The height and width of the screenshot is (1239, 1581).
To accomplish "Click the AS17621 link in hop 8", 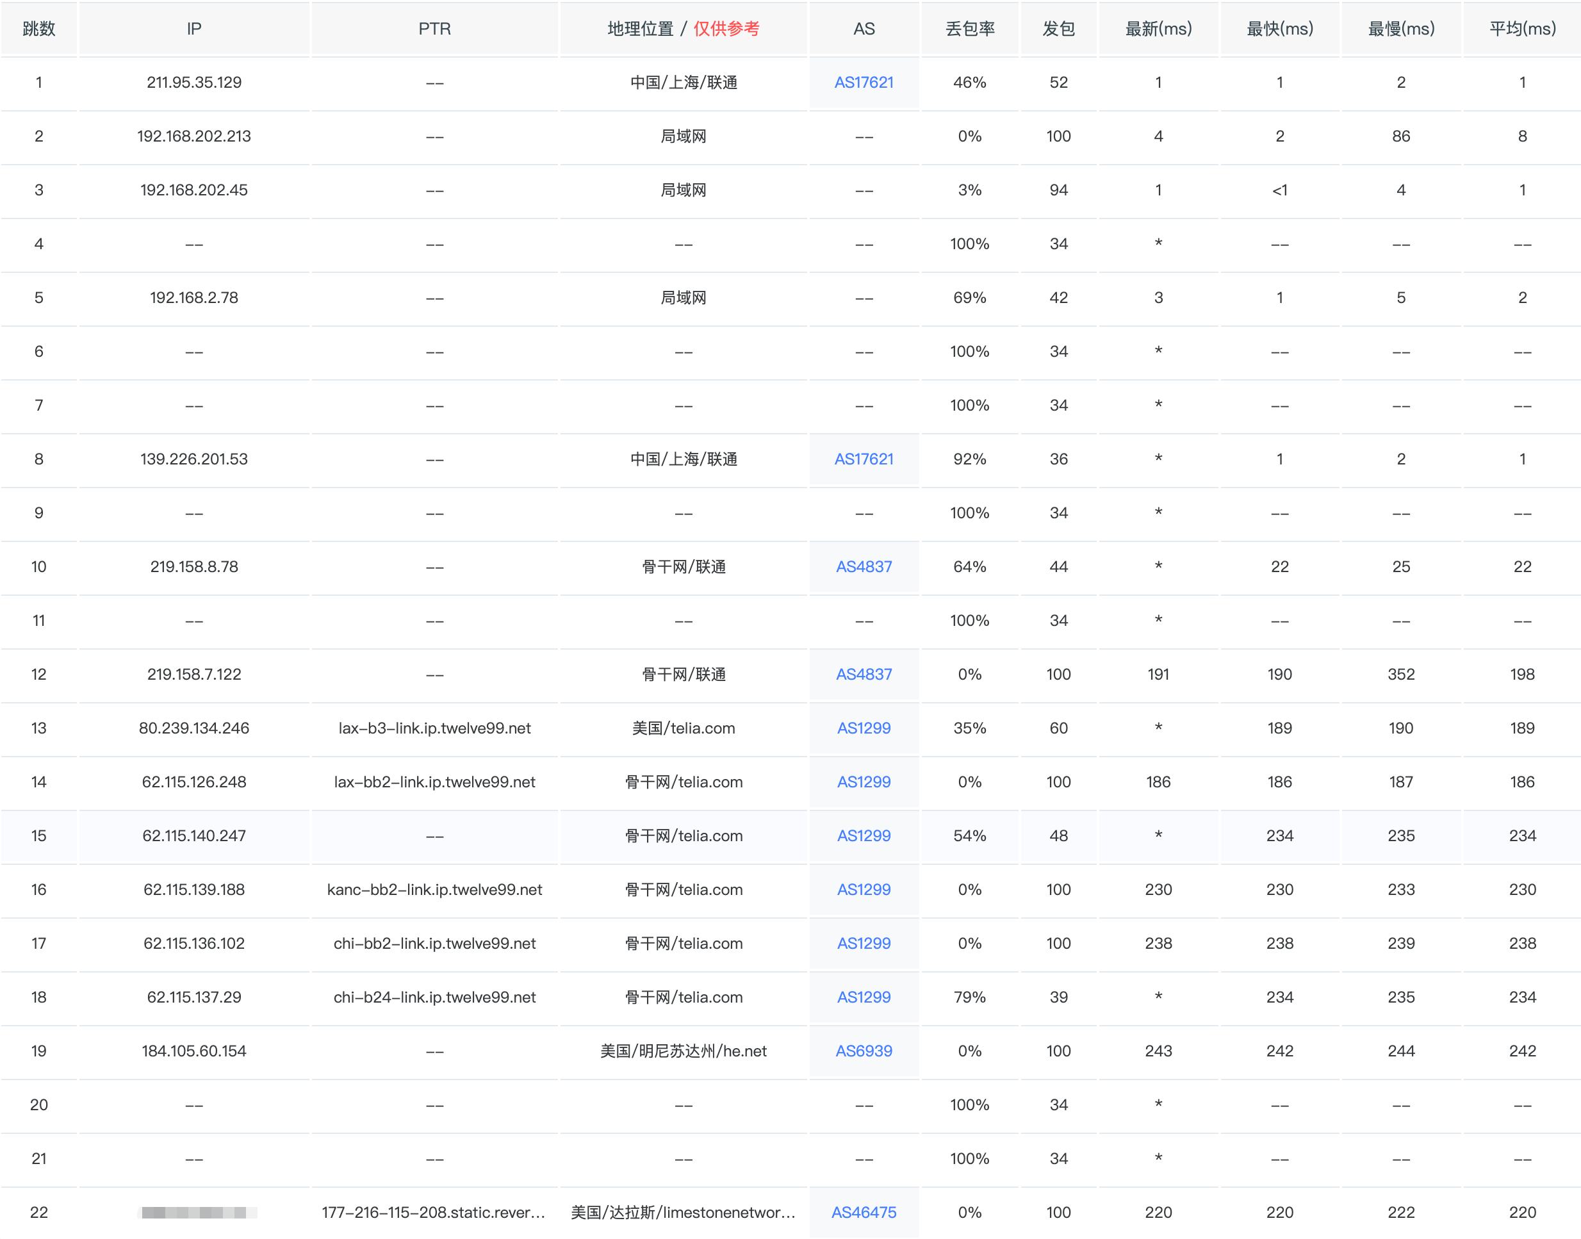I will (863, 459).
